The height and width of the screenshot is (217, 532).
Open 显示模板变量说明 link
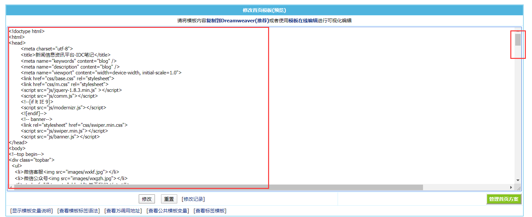31,211
